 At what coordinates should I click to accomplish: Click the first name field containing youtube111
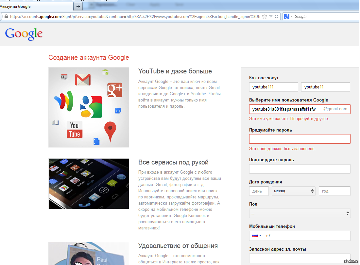tap(273, 87)
